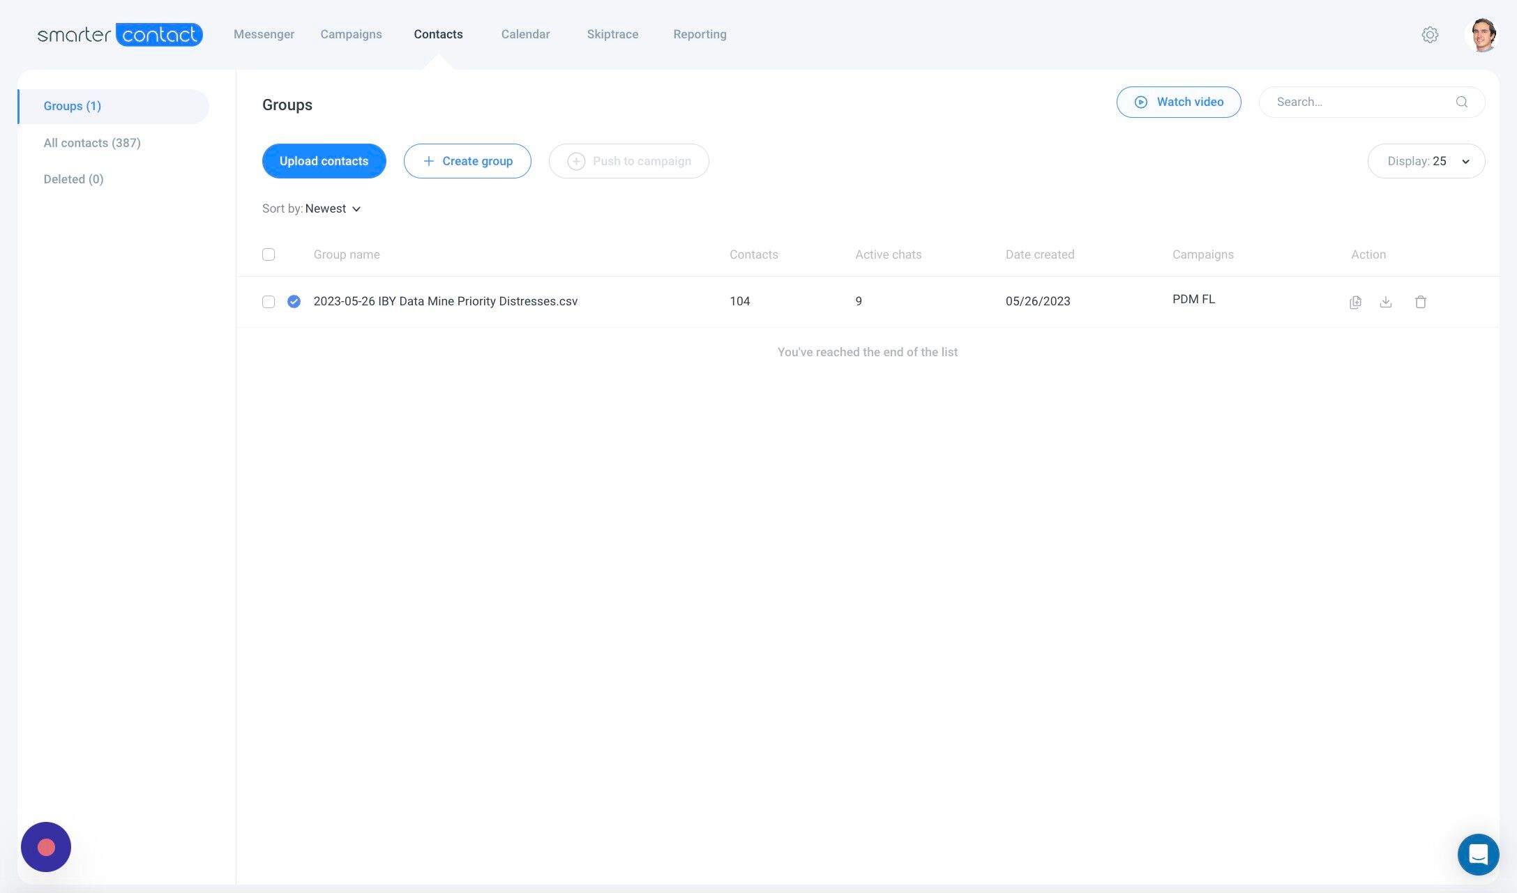Click Push to campaign button

(x=628, y=161)
